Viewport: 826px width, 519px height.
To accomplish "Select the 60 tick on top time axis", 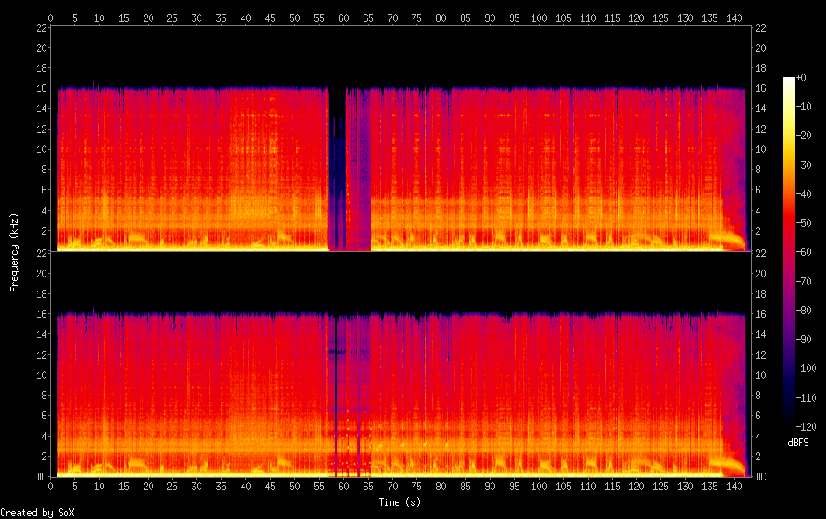I will coord(342,18).
